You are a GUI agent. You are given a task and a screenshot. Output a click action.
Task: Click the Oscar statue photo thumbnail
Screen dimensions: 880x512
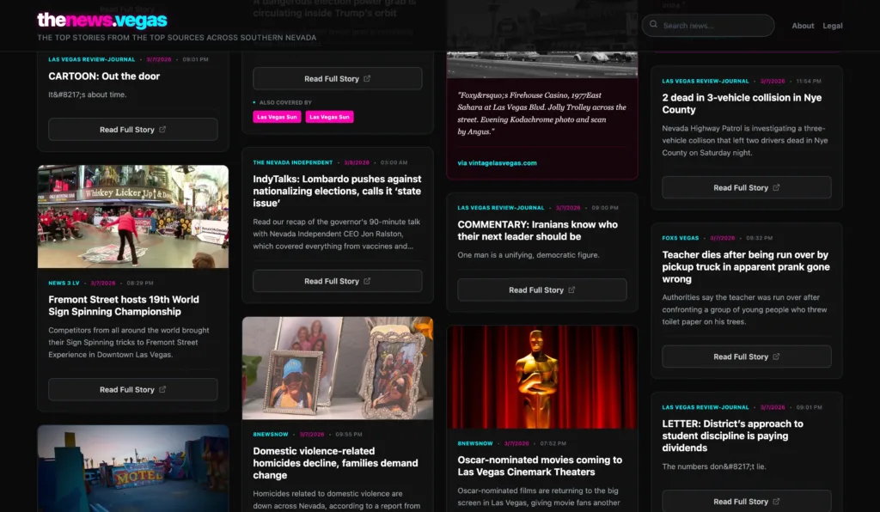coord(541,376)
